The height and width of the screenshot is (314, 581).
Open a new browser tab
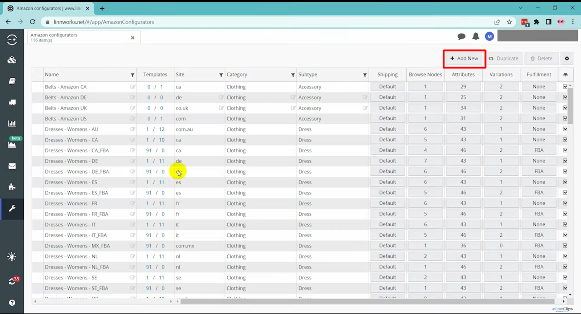click(x=102, y=8)
